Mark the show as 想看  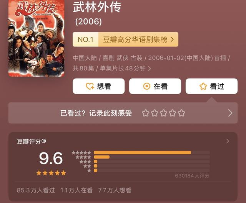(99, 86)
